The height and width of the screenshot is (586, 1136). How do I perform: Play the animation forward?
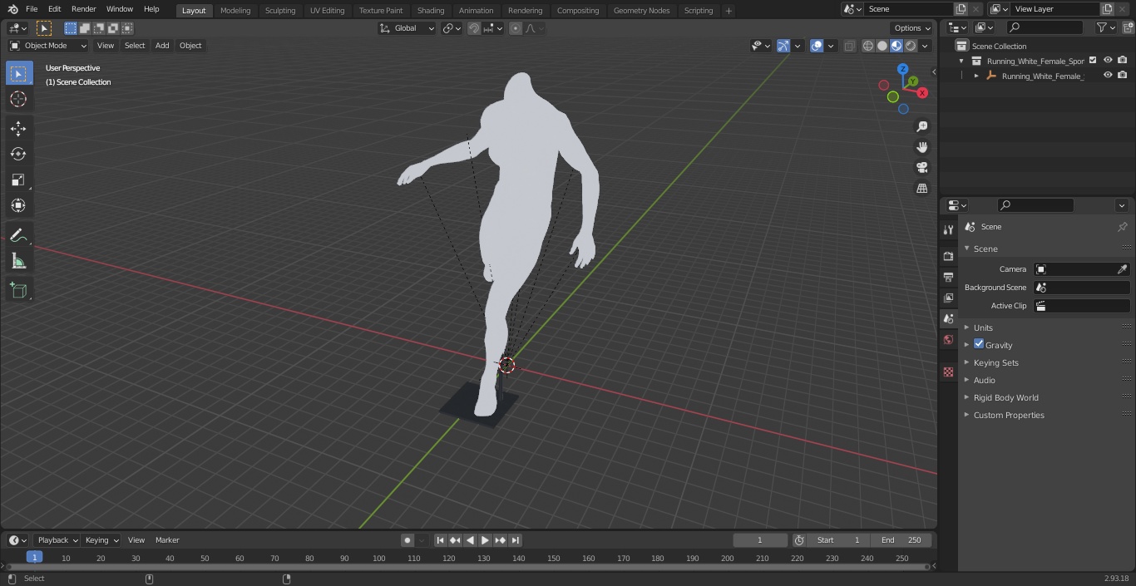(x=485, y=540)
